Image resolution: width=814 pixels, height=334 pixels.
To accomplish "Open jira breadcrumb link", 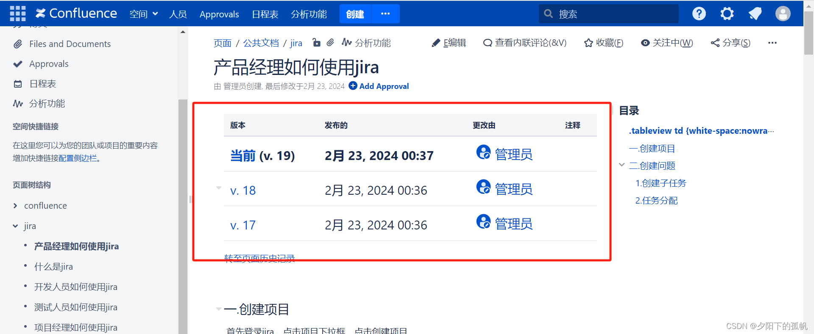I will pos(296,43).
